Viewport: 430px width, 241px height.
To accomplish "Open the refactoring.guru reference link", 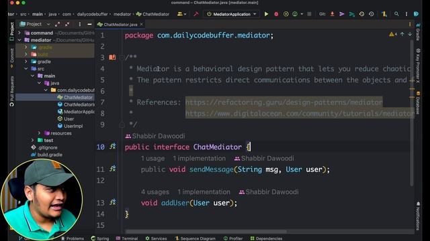I will (284, 102).
